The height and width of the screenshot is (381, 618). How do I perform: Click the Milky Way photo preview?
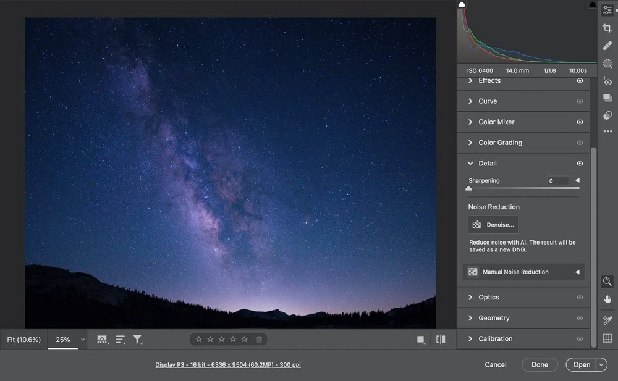[x=231, y=172]
